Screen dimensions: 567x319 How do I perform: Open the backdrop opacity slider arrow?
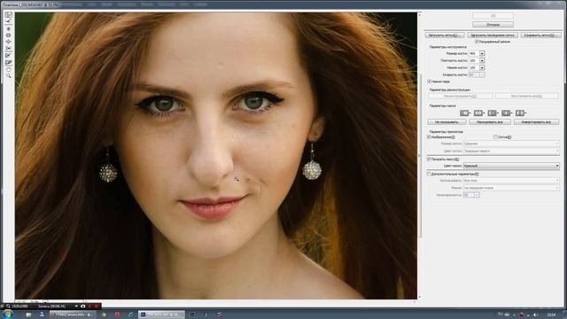click(x=477, y=195)
